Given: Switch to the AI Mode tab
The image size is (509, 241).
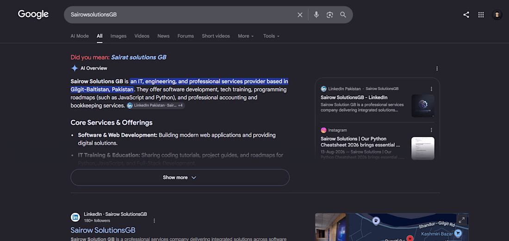Looking at the screenshot, I should coord(80,36).
